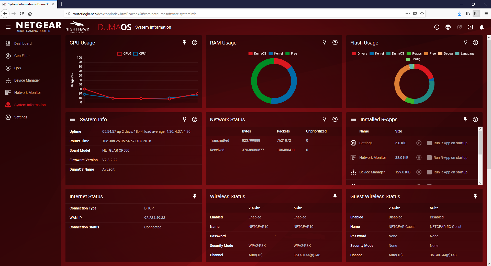
Task: Open a new browser tab
Action: (62, 4)
